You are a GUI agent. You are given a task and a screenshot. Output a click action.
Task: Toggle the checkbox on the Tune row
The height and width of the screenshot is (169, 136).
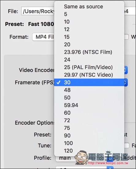click(127, 146)
